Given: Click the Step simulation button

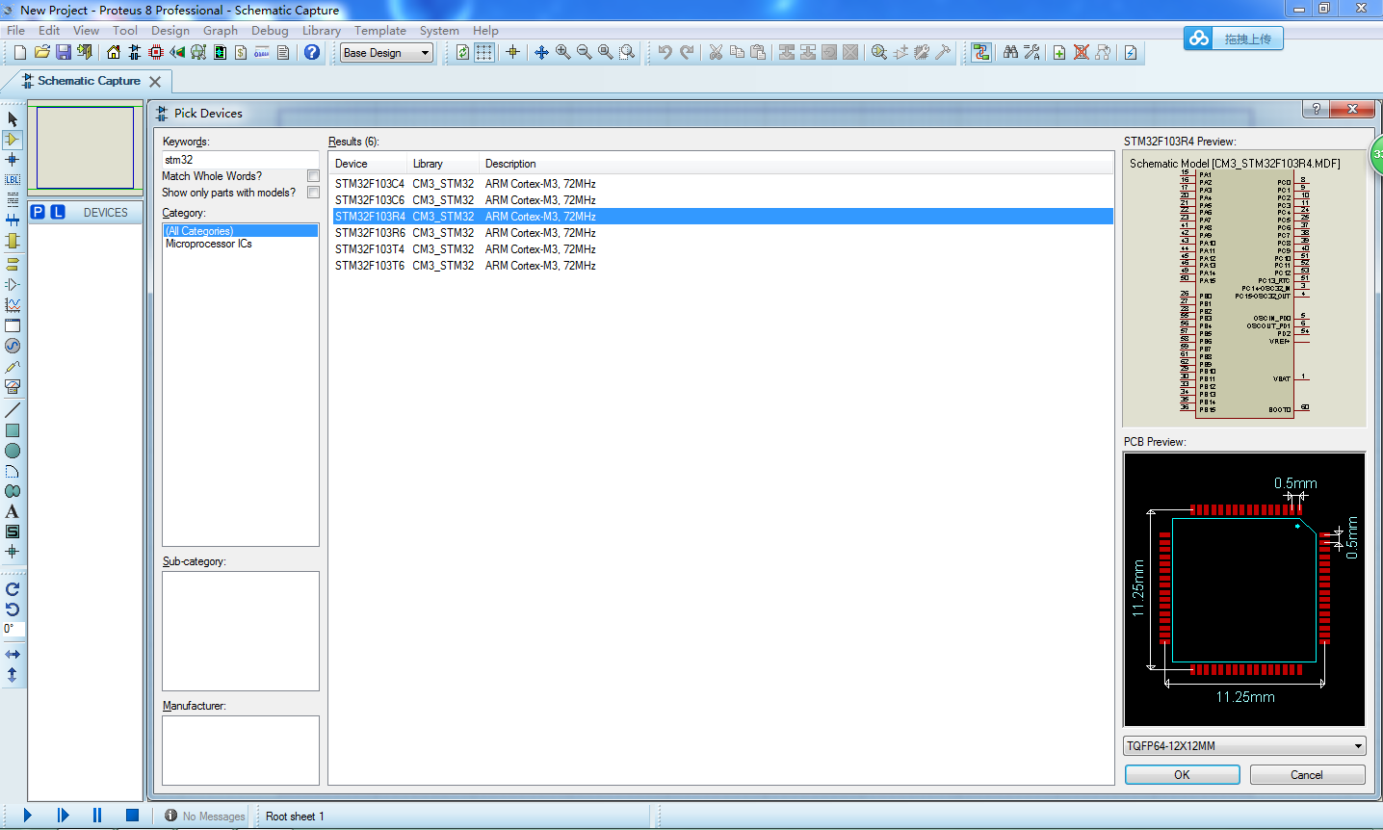Looking at the screenshot, I should (63, 816).
